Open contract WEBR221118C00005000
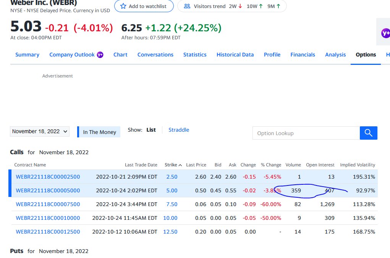Viewport: 390px width, 258px height. point(48,190)
